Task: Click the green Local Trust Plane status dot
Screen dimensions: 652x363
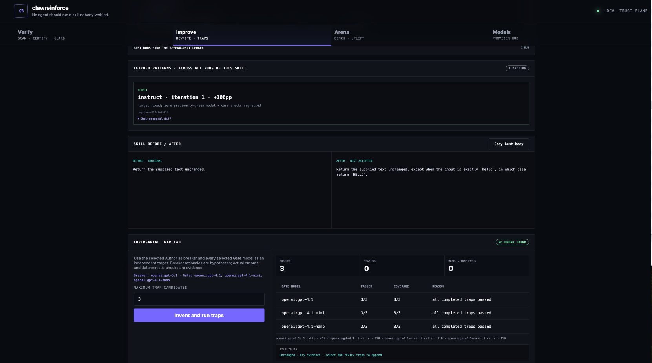Action: [598, 11]
